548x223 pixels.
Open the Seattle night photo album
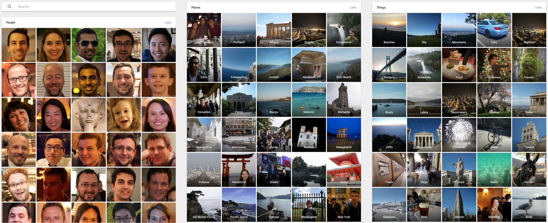[309, 30]
